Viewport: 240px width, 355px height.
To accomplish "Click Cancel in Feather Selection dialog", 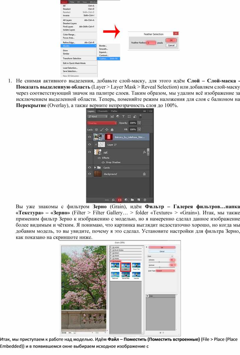I will coord(171,46).
